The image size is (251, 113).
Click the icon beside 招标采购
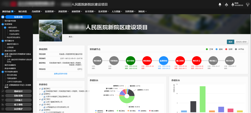tap(3, 96)
